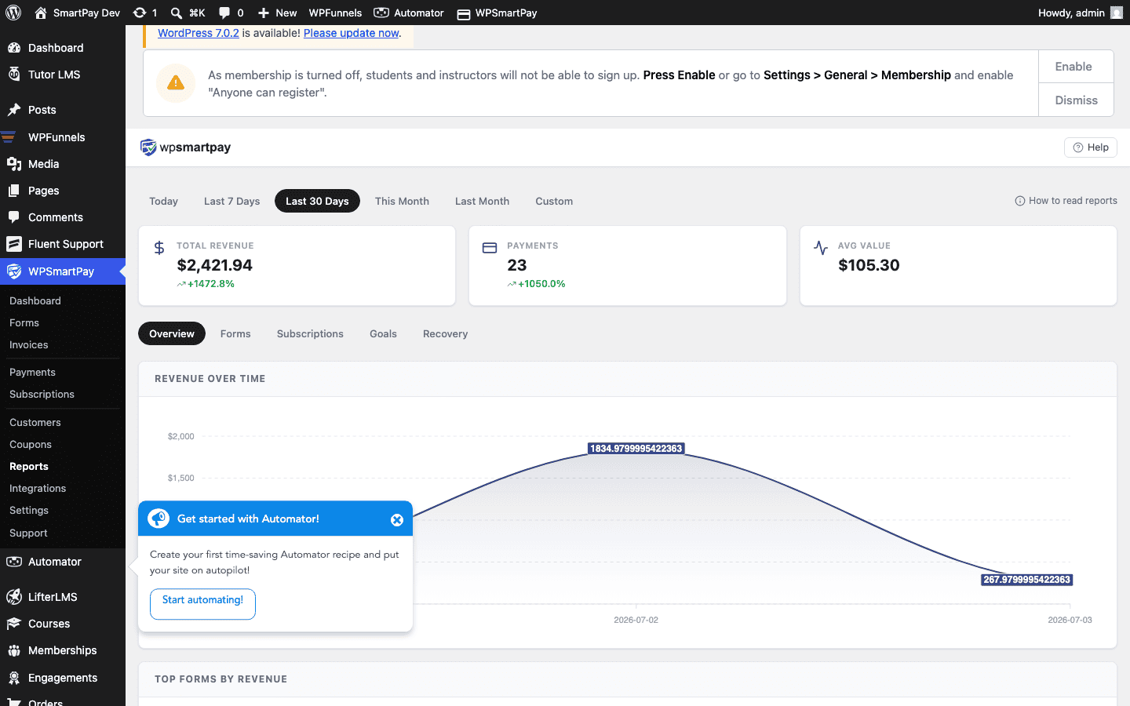The image size is (1130, 706).
Task: Click the Automator megaphone icon
Action: click(x=159, y=519)
